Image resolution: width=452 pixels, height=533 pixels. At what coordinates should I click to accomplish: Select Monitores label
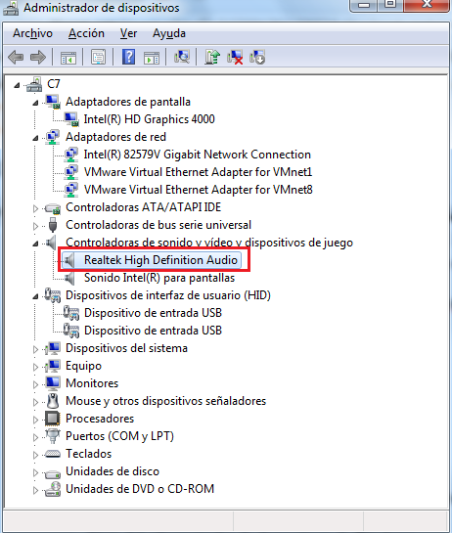tap(92, 383)
